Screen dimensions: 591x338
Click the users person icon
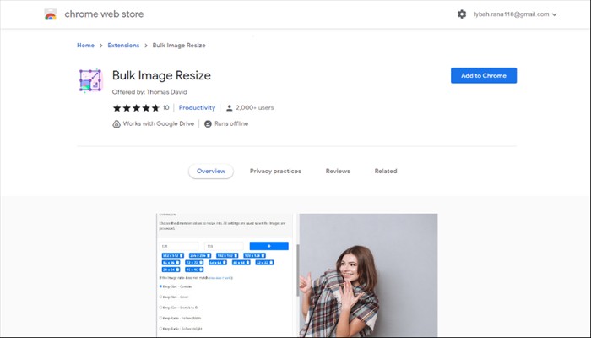click(x=229, y=108)
